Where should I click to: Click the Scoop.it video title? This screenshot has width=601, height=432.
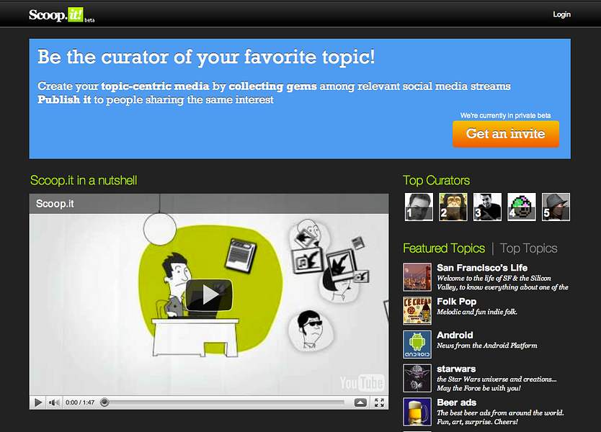pos(55,204)
